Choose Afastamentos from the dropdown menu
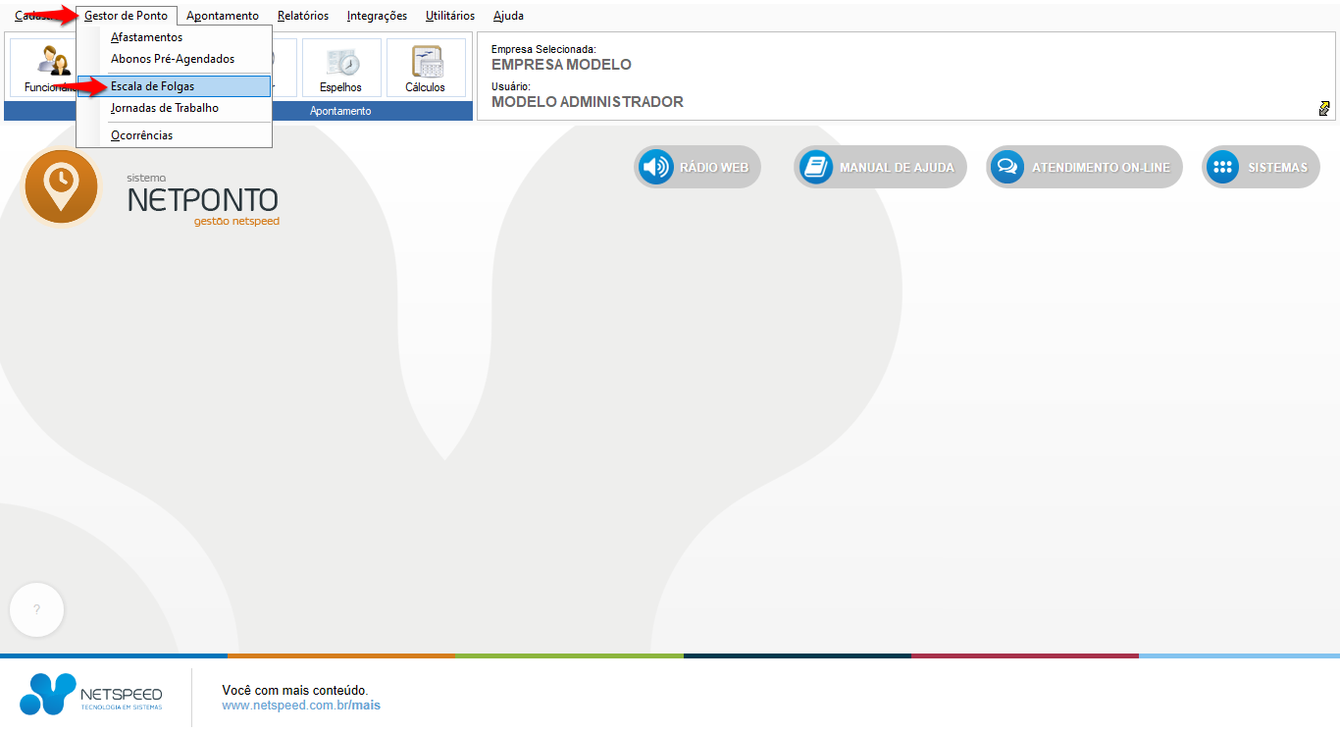The height and width of the screenshot is (733, 1340). tap(174, 37)
